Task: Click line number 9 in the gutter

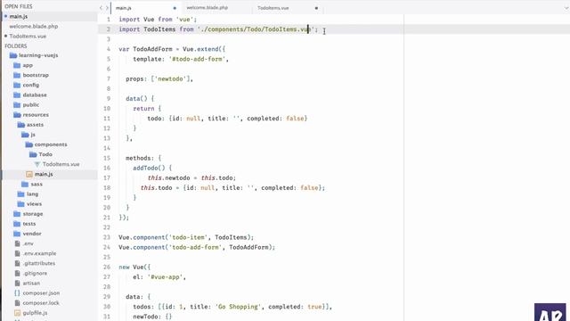Action: (x=109, y=99)
